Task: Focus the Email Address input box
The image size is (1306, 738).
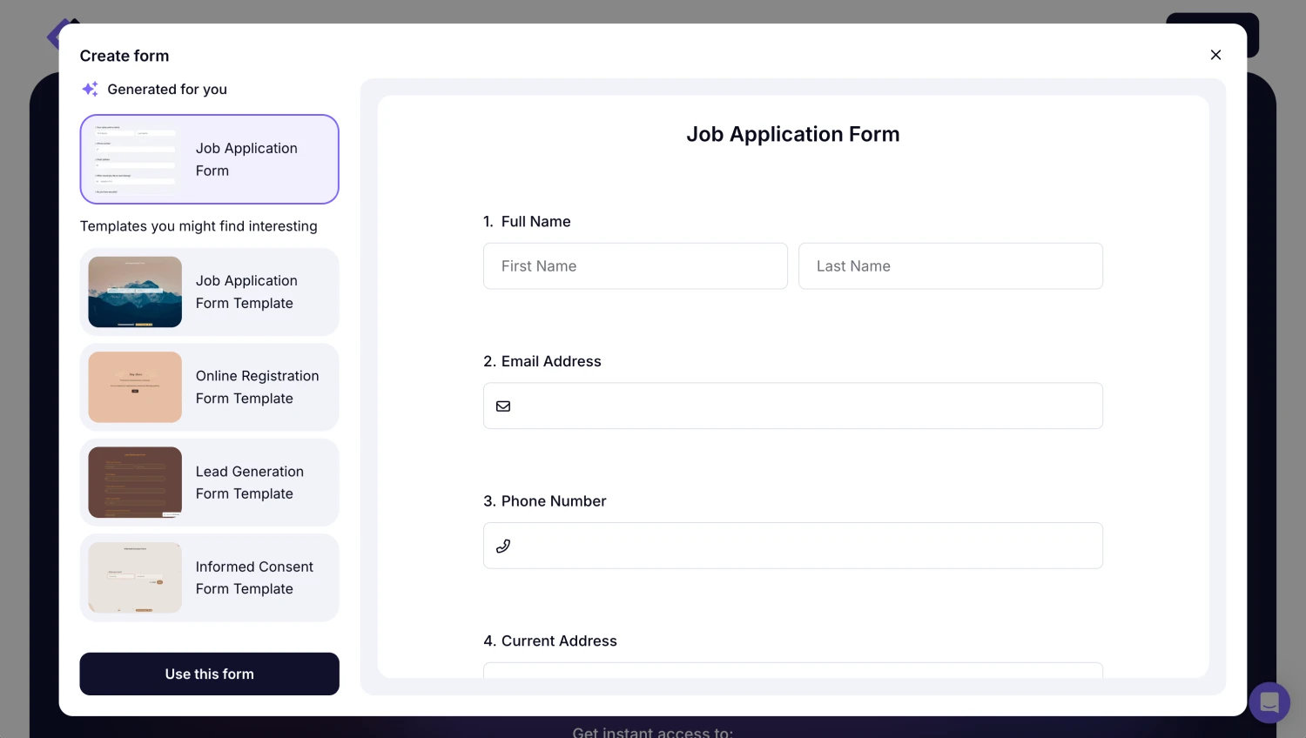Action: pos(805,406)
